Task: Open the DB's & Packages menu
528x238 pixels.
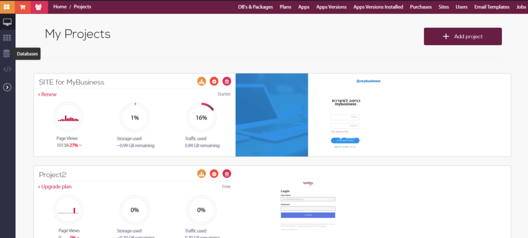Action: [x=255, y=7]
